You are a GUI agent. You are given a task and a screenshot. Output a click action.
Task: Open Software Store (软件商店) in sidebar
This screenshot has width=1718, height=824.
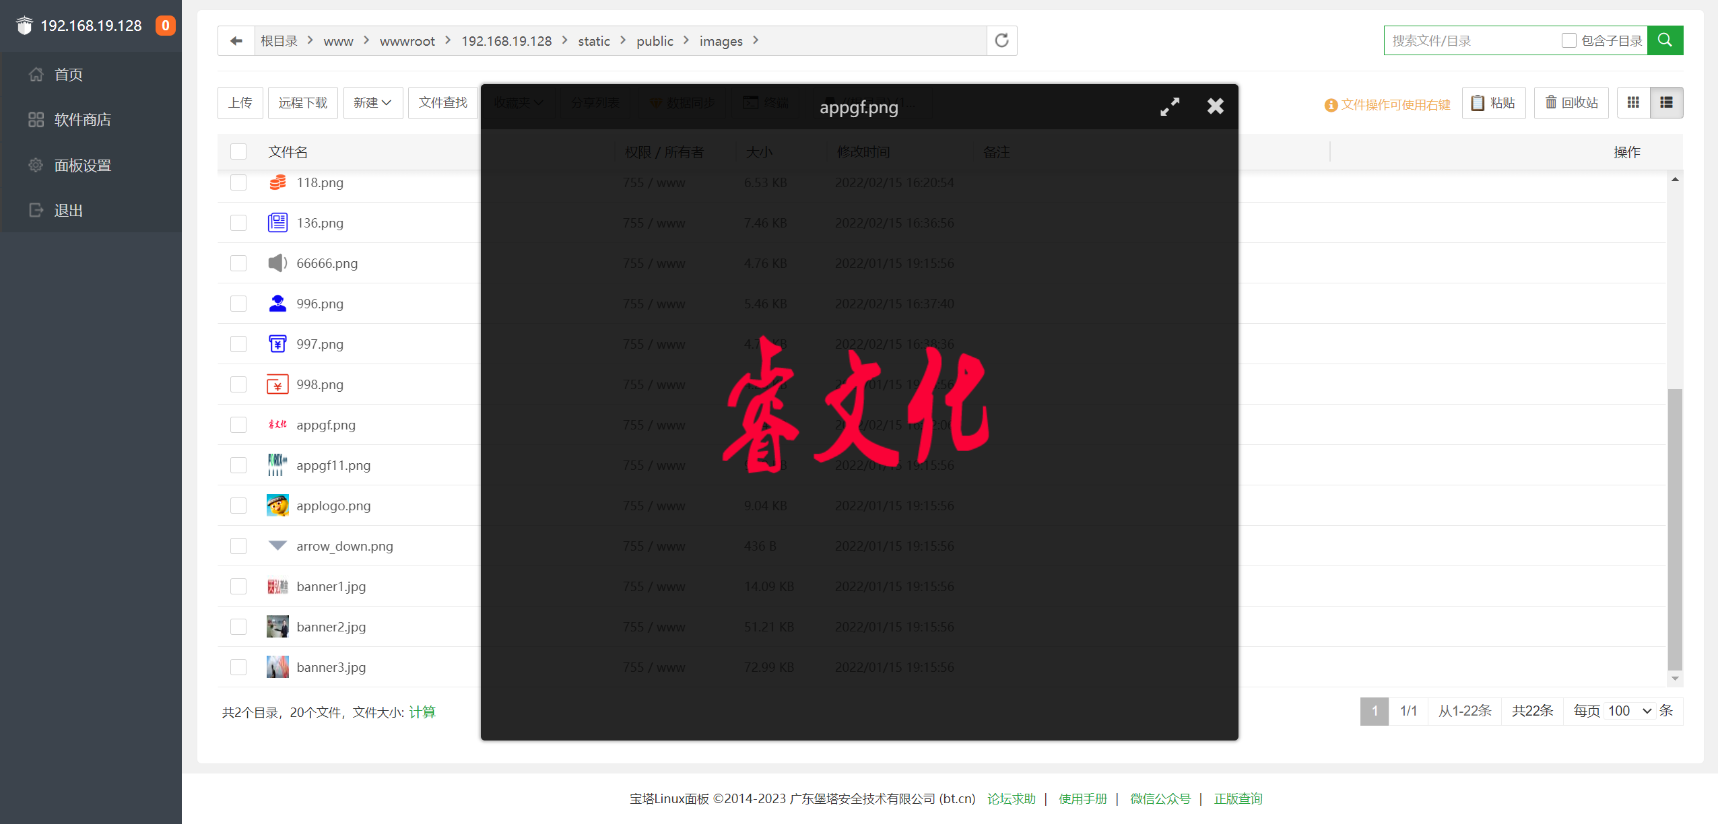[x=82, y=120]
